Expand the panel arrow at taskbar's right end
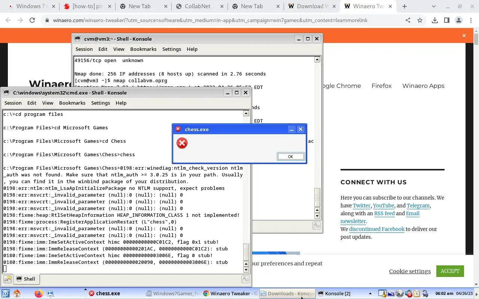The height and width of the screenshot is (299, 479). pos(477,293)
